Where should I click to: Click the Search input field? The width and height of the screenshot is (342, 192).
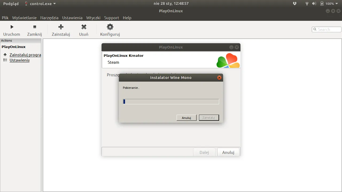tap(327, 29)
